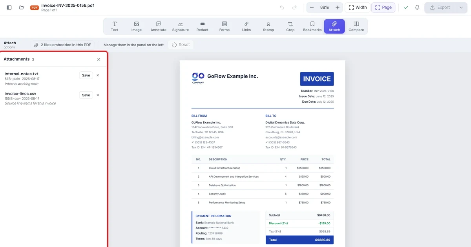The height and width of the screenshot is (247, 471).
Task: Zoom out with minus button
Action: 312,7
